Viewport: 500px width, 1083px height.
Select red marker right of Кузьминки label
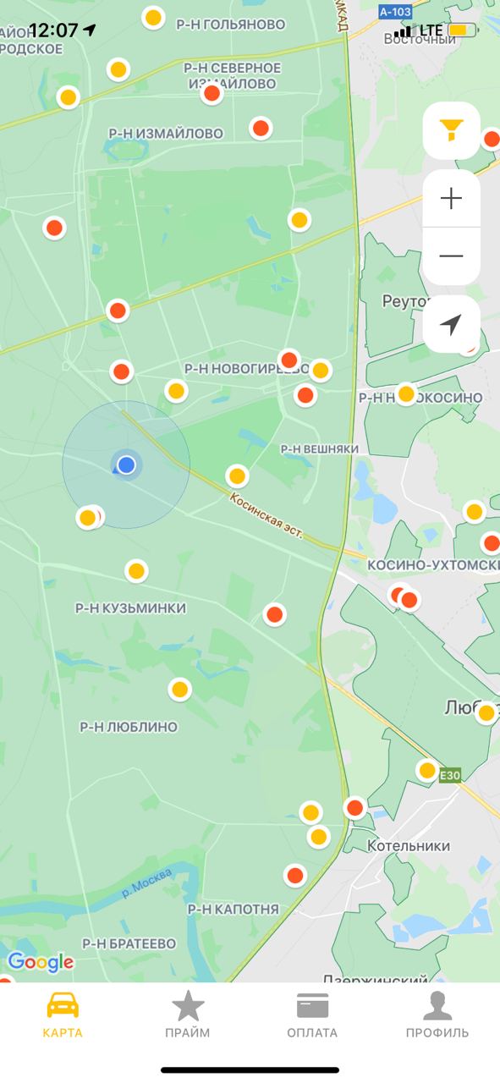click(274, 614)
